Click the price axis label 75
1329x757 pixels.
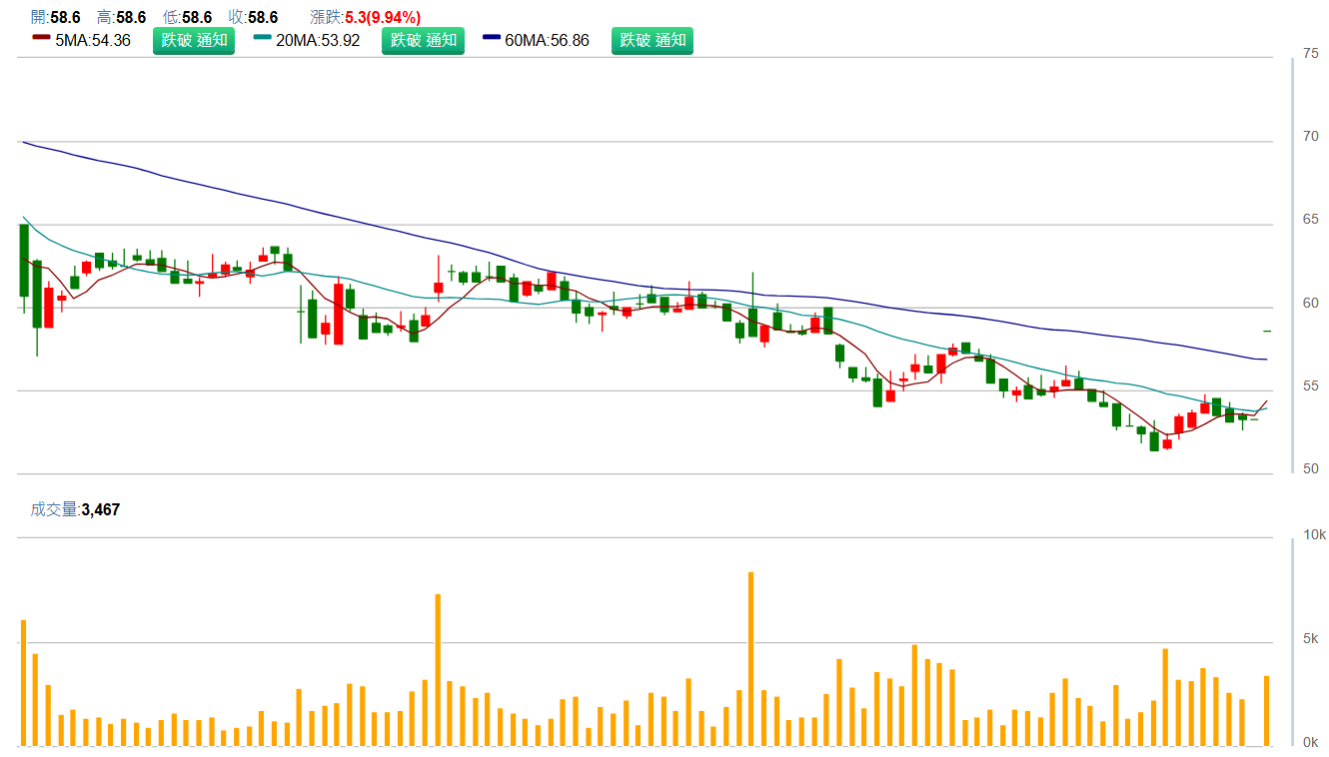click(x=1311, y=53)
